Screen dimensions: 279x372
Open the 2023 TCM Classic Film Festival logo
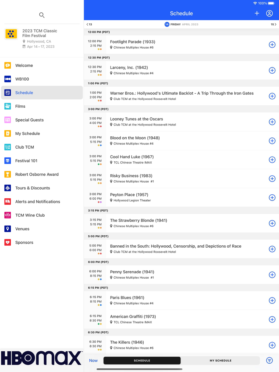tap(11, 34)
